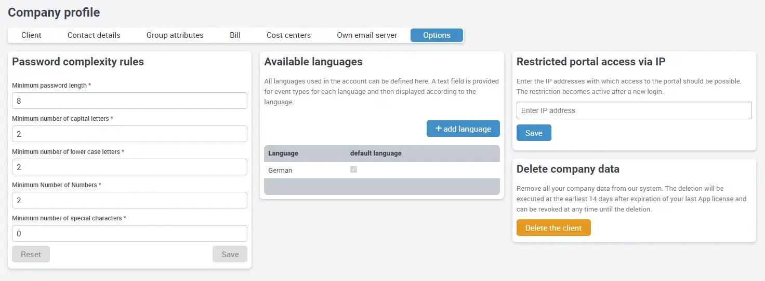Screen dimensions: 765x281
Task: Click the minimum lower case letters field
Action: pos(129,167)
